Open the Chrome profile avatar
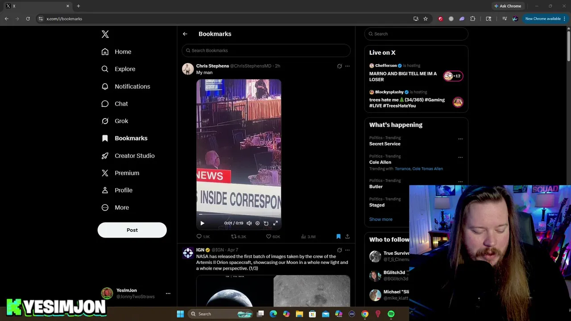The image size is (571, 321). (515, 19)
